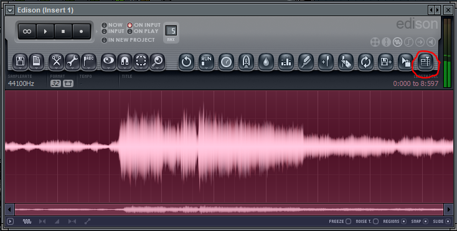Toggle the NOISE T. option

click(x=375, y=222)
